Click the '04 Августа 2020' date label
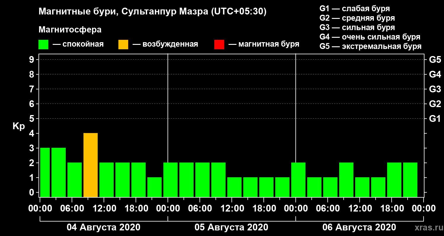The image size is (444, 236). point(104,227)
